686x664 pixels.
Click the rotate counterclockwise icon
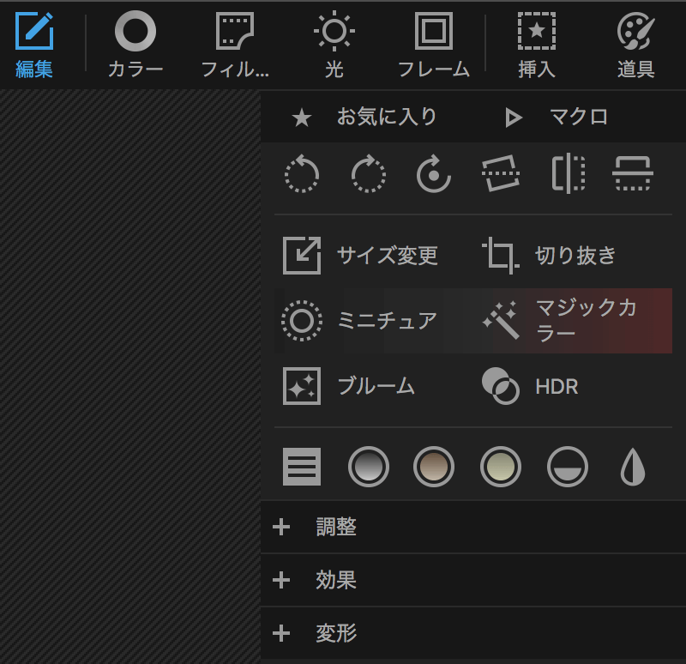302,175
